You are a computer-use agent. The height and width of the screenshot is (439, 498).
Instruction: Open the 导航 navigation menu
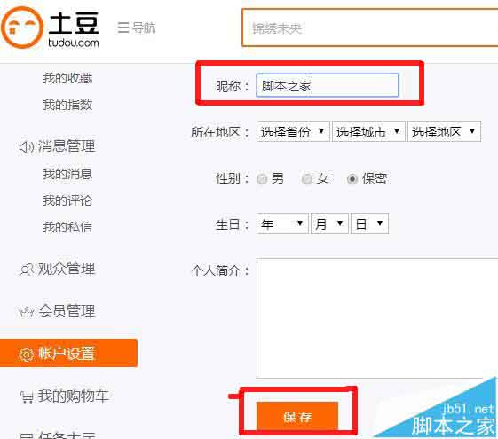click(137, 27)
